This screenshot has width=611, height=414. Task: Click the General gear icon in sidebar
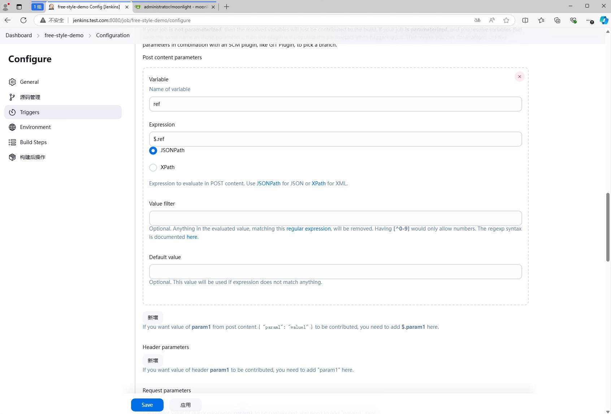pos(12,82)
